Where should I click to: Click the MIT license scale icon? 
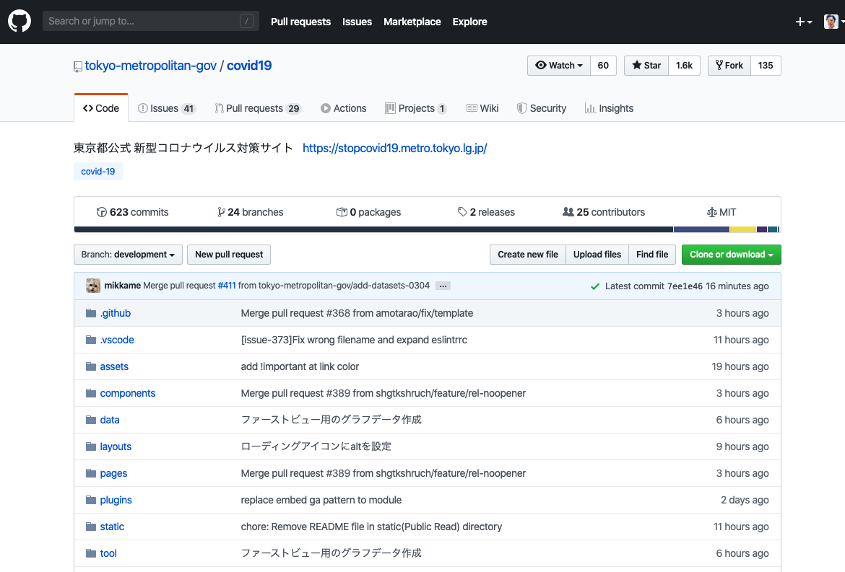[712, 212]
